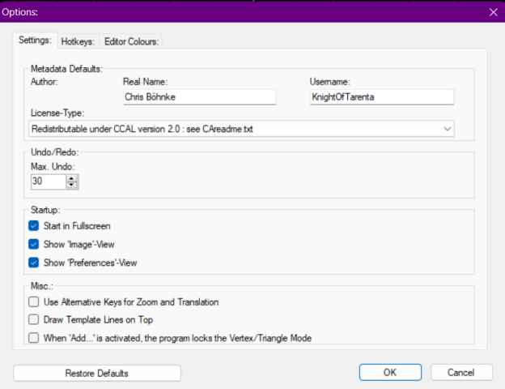Enable lock Vertex/Triangle Mode when 'Add...' activated
This screenshot has height=389, width=505.
(33, 338)
